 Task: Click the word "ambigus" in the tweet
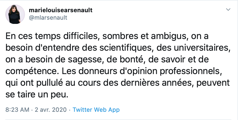coord(168,36)
